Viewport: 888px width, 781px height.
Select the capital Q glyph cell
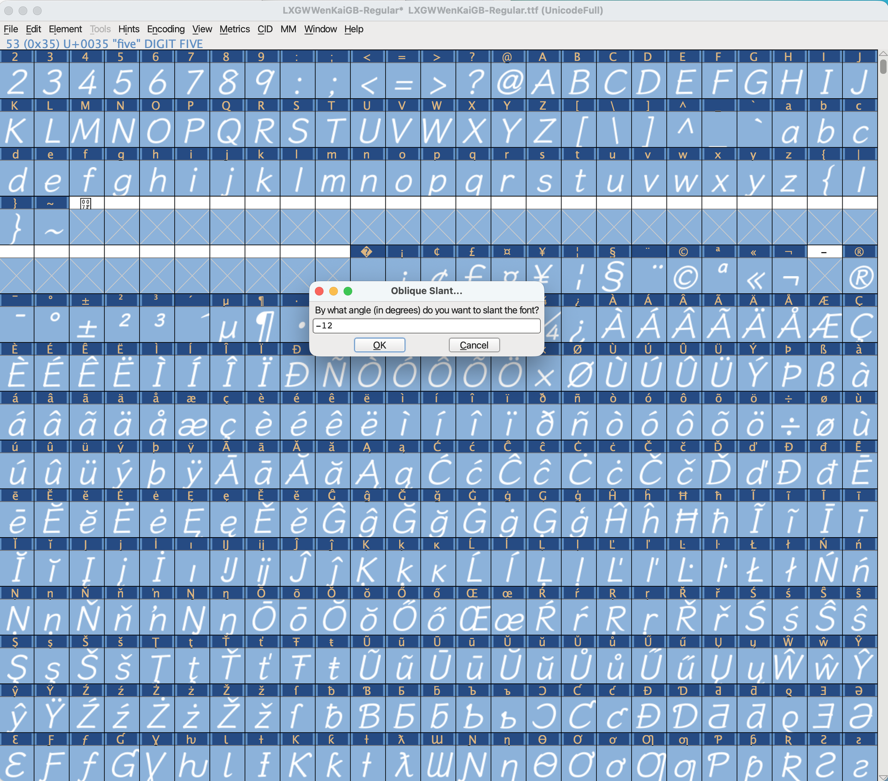[227, 130]
